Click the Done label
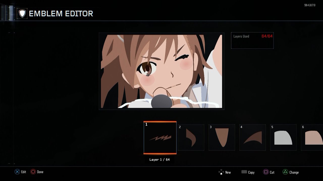This screenshot has width=323, height=181. point(40,172)
